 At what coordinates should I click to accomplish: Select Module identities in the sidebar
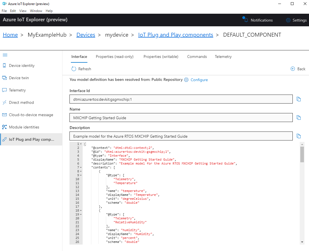[24, 127]
